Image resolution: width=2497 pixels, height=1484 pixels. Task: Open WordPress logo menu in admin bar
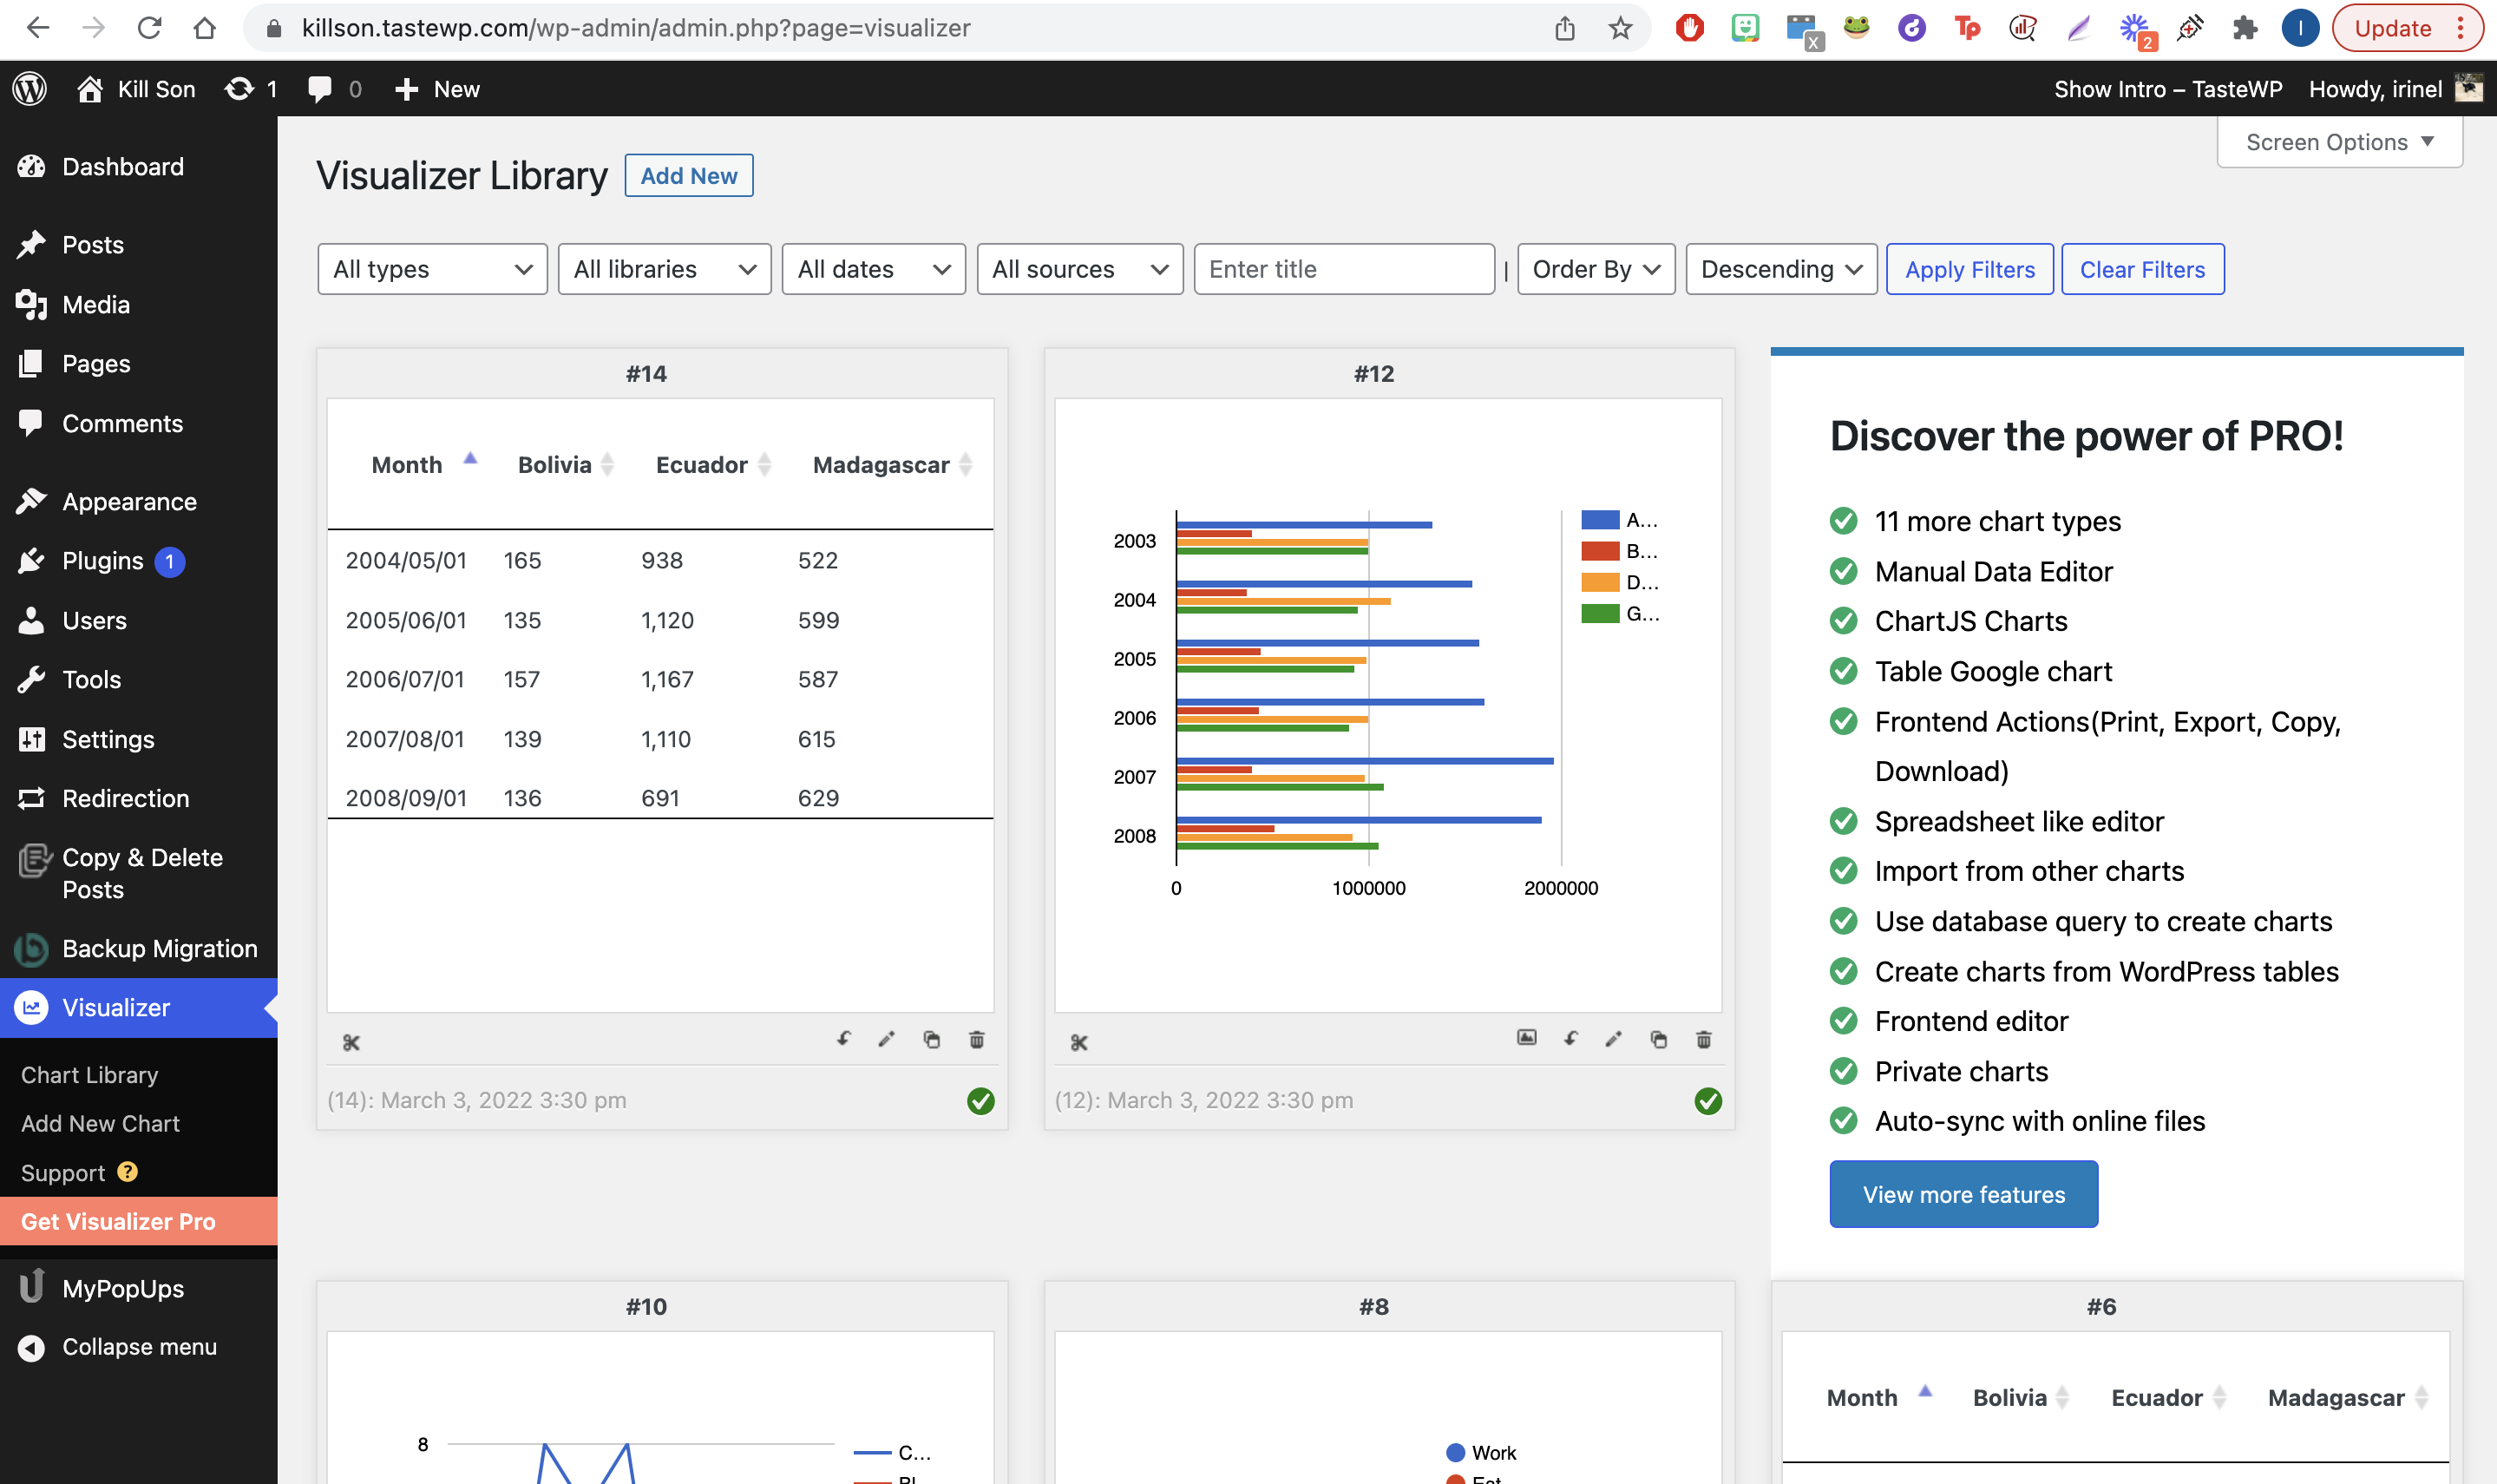tap(30, 89)
